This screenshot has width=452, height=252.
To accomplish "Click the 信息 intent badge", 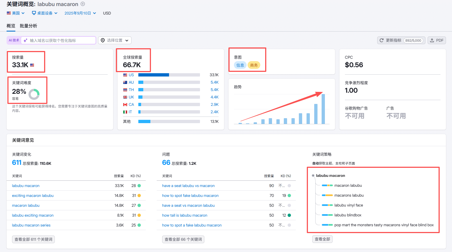I will (240, 65).
